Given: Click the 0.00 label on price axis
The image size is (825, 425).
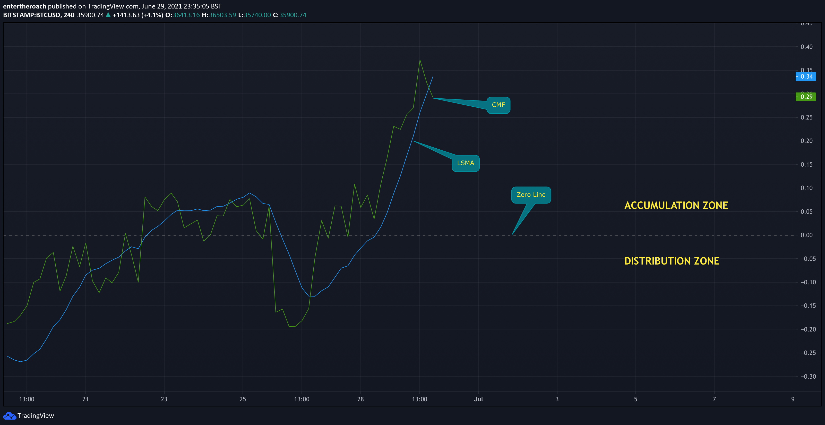Looking at the screenshot, I should (x=806, y=235).
